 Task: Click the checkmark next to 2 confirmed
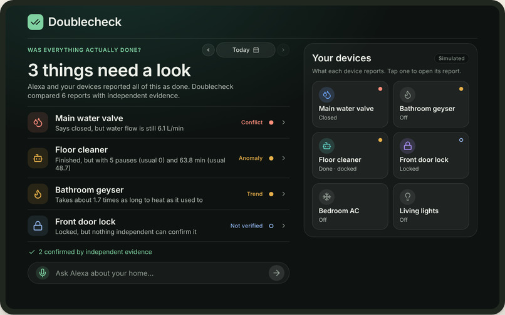[31, 252]
